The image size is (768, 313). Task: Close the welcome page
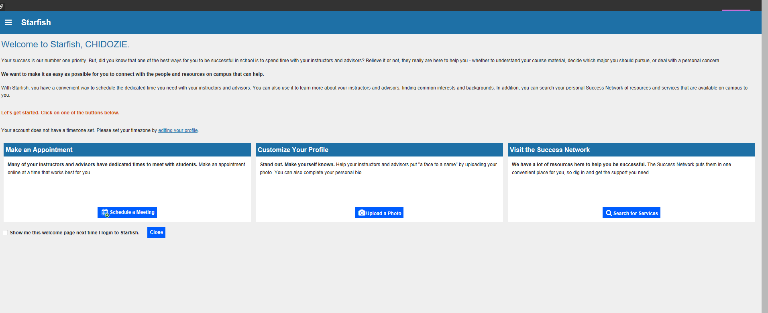pyautogui.click(x=156, y=232)
